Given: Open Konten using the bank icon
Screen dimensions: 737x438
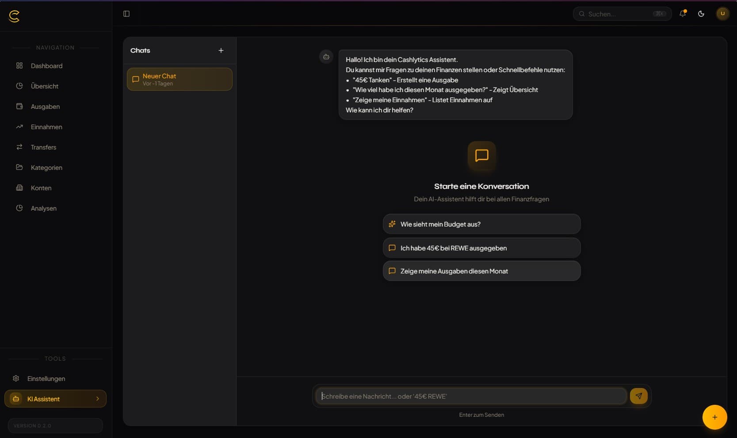Looking at the screenshot, I should [x=19, y=188].
